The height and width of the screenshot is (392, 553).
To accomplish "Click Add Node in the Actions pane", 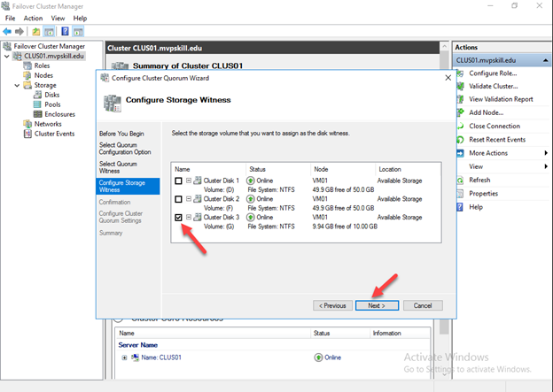I will click(x=486, y=112).
